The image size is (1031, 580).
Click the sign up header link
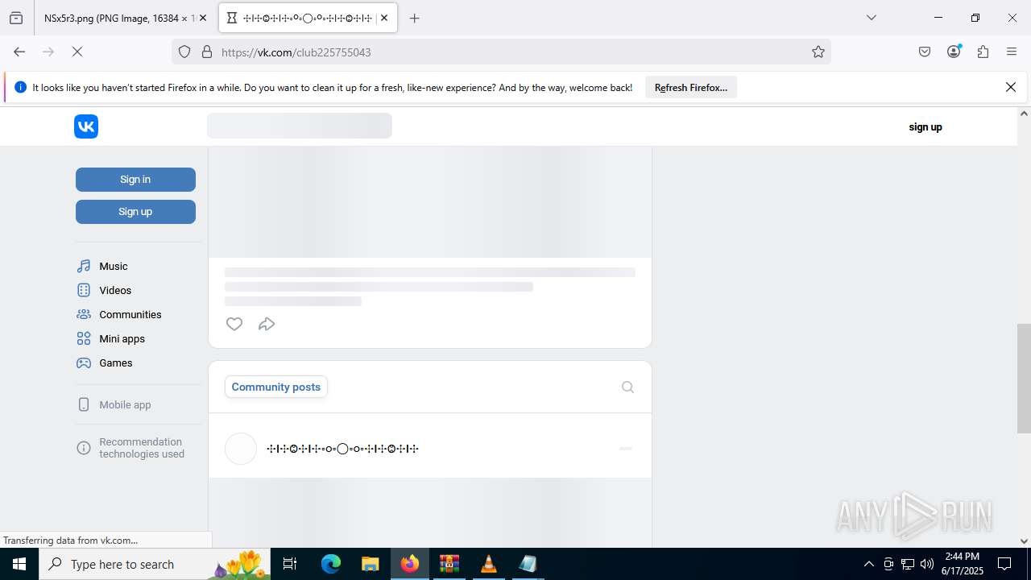(x=925, y=127)
